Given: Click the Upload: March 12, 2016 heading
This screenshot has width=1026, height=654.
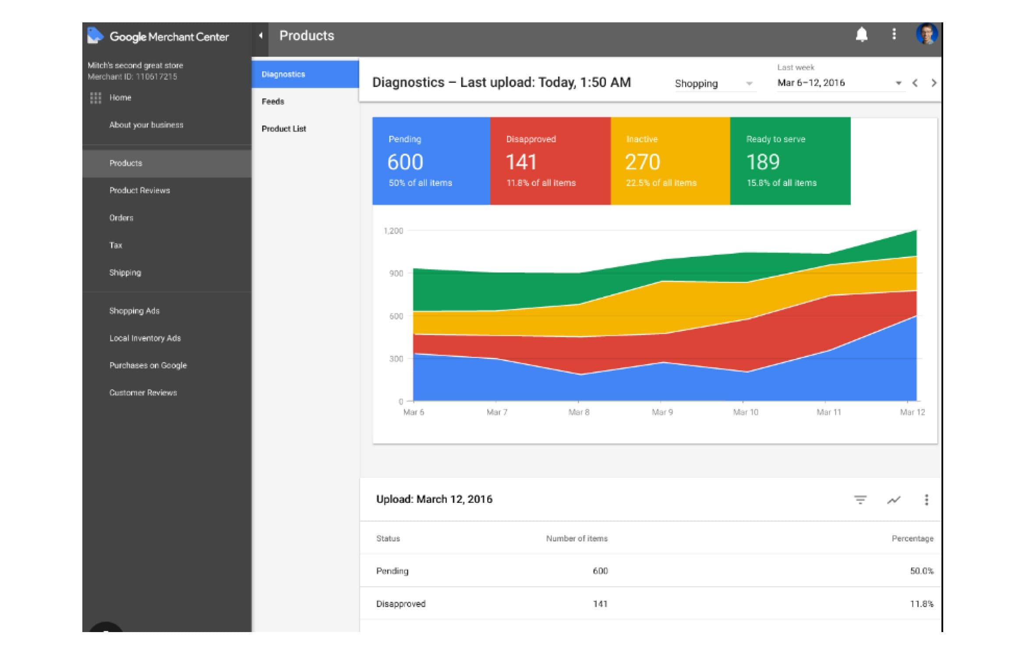Looking at the screenshot, I should click(x=434, y=499).
